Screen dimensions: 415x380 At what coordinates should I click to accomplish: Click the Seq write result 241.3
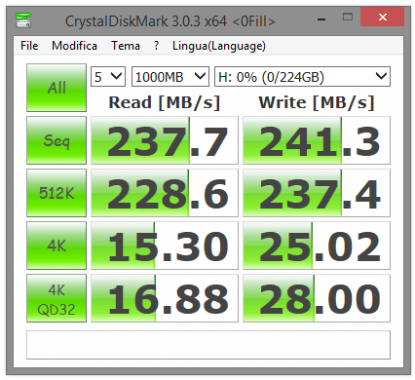click(317, 140)
